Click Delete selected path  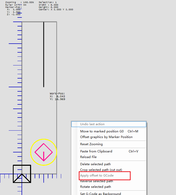pos(95,164)
